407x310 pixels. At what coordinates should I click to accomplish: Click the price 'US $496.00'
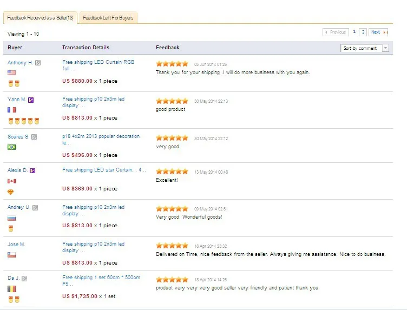(77, 155)
